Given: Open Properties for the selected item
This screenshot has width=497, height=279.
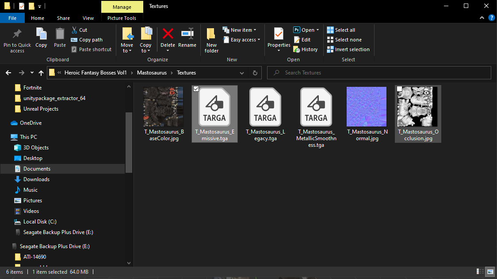Looking at the screenshot, I should coord(278,39).
